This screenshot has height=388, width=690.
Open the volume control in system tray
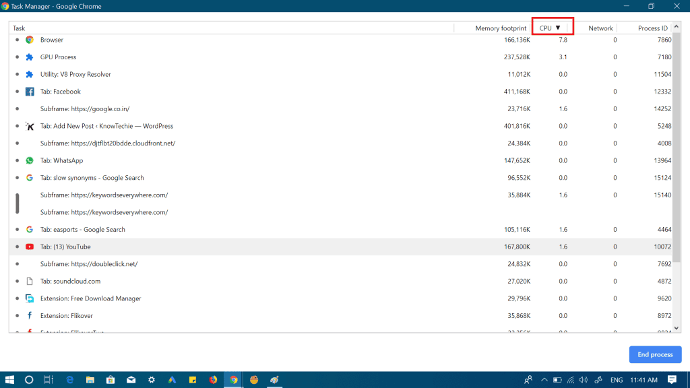(x=584, y=380)
